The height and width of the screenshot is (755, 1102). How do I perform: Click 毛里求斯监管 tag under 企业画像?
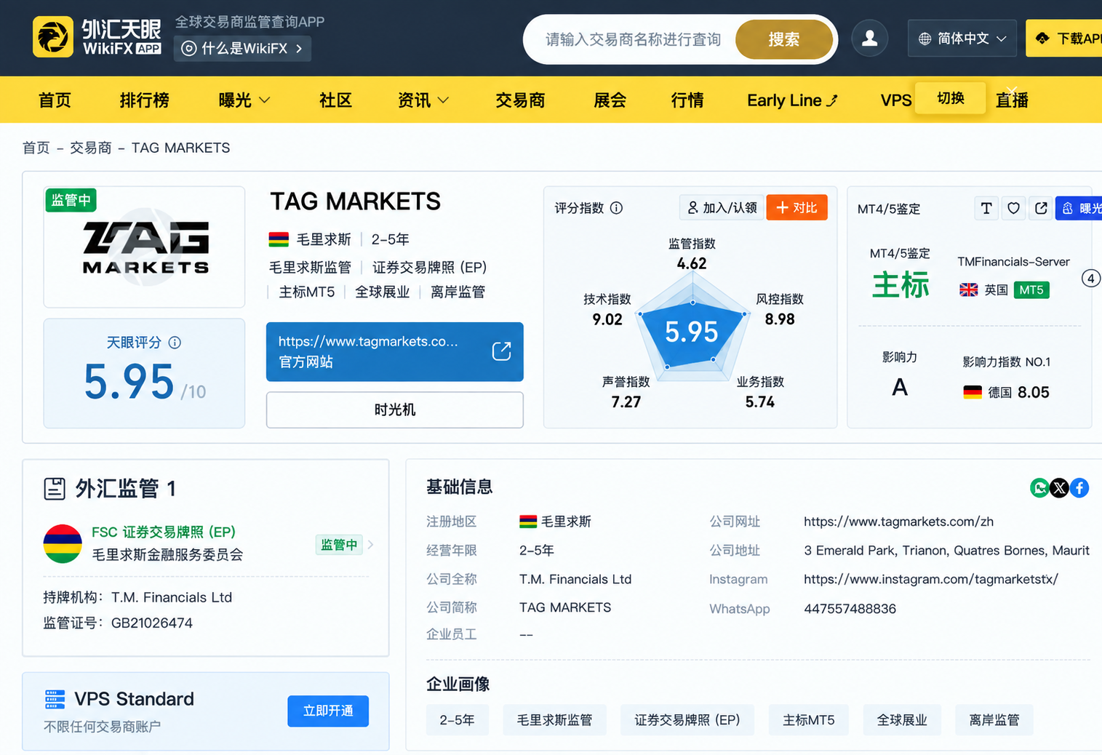[x=554, y=720]
